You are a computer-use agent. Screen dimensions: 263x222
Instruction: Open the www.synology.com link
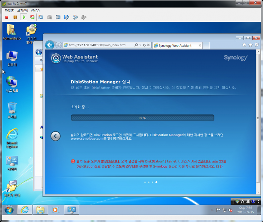click(x=87, y=139)
